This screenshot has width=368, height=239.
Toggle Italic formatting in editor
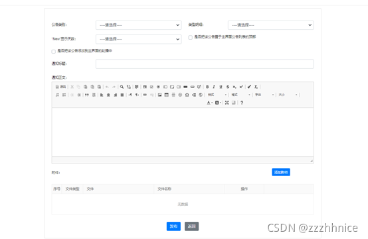tap(214, 87)
